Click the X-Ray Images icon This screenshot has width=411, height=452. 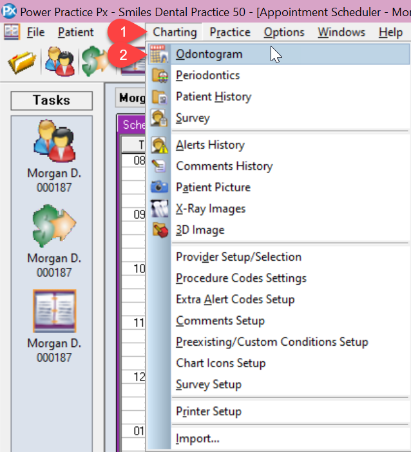(159, 209)
